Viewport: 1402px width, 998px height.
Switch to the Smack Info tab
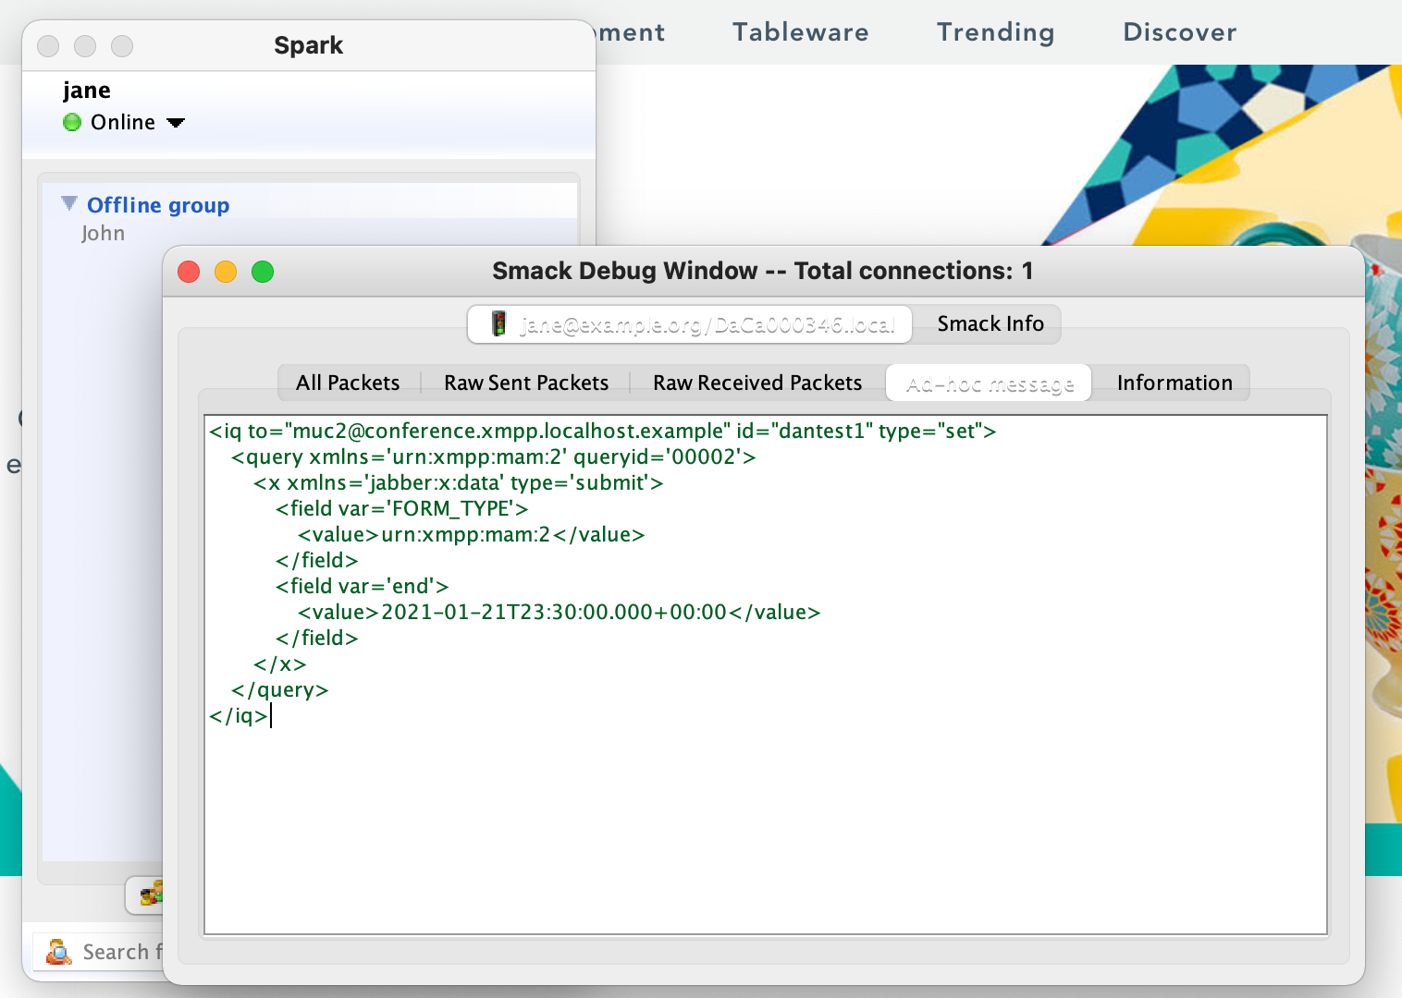[990, 323]
